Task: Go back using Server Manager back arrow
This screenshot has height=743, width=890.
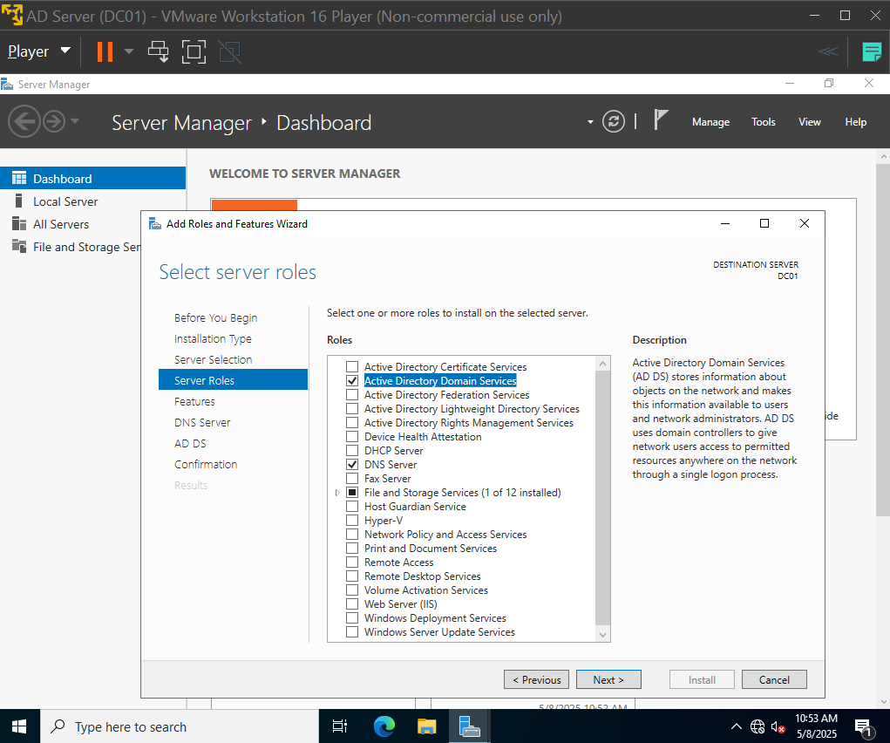Action: (x=24, y=121)
